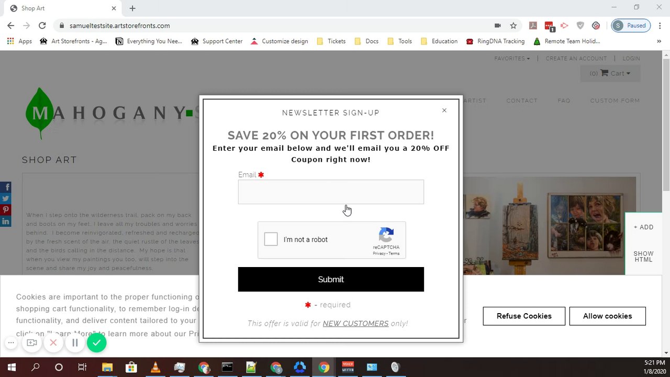
Task: Reload the page with refresh icon
Action: [x=42, y=26]
